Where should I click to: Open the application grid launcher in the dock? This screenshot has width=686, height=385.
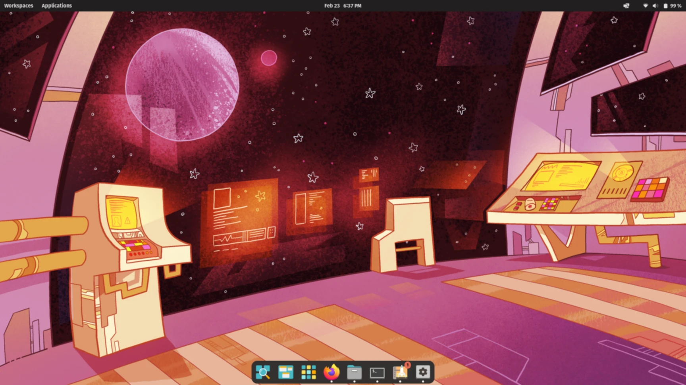coord(309,372)
